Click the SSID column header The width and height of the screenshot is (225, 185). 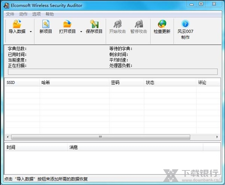coord(22,83)
